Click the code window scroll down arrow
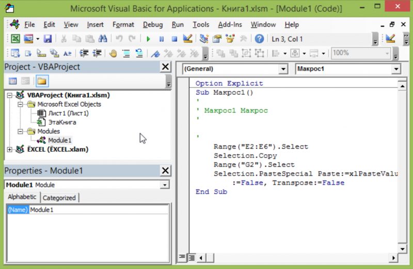The width and height of the screenshot is (413, 269). [402, 249]
